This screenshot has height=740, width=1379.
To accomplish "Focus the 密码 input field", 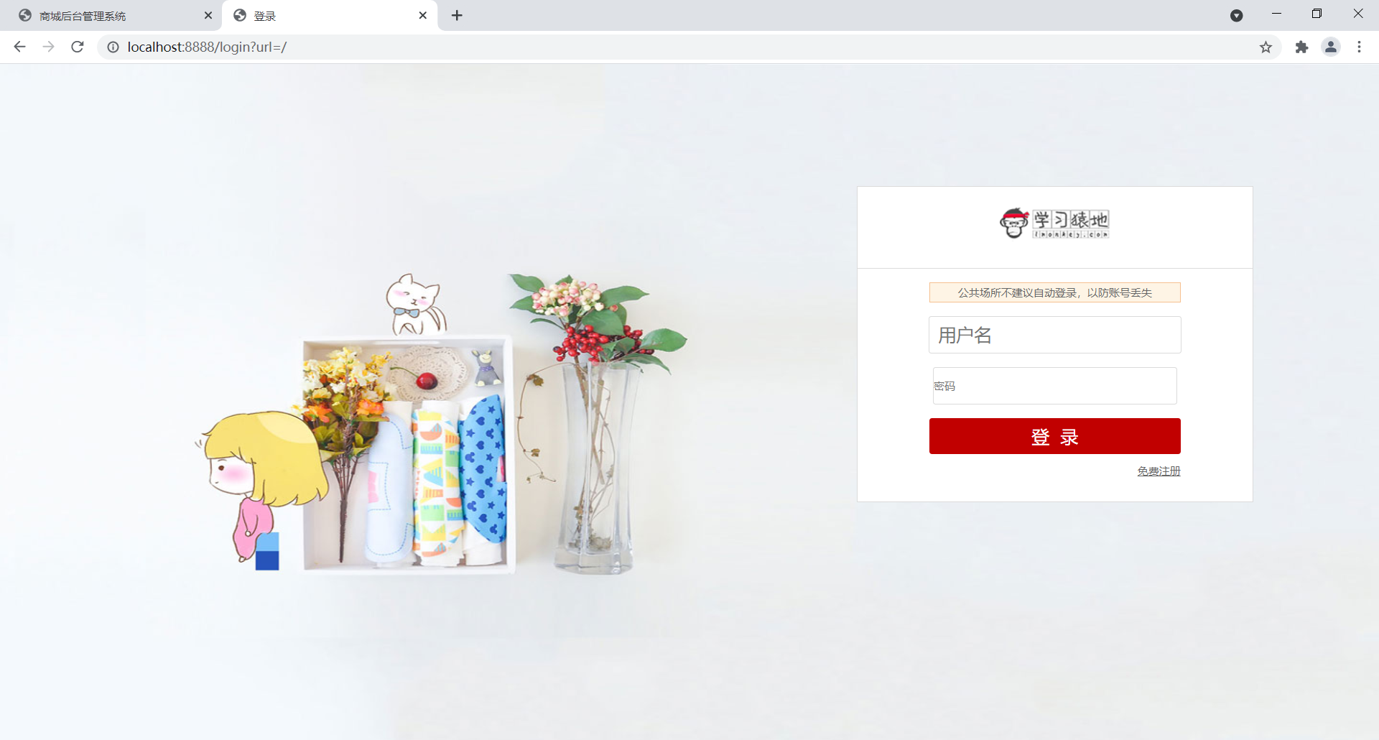I will coord(1054,386).
